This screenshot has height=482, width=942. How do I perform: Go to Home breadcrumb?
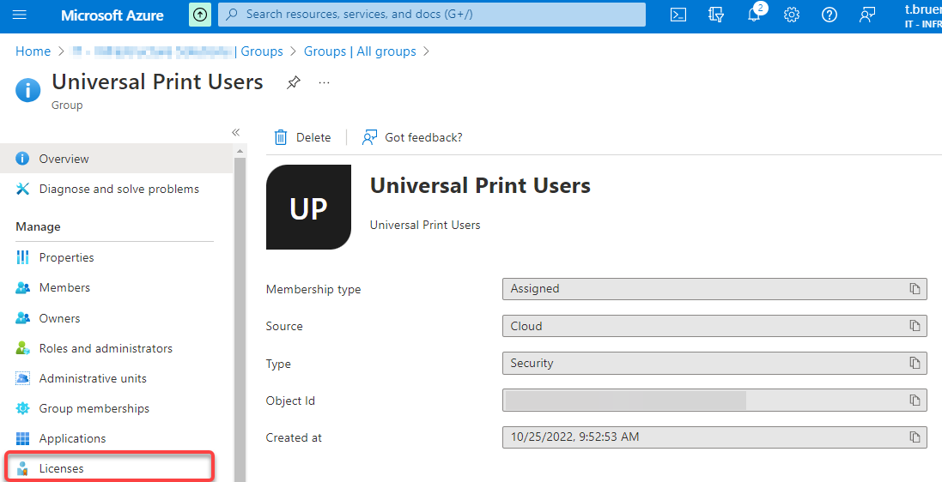coord(33,51)
